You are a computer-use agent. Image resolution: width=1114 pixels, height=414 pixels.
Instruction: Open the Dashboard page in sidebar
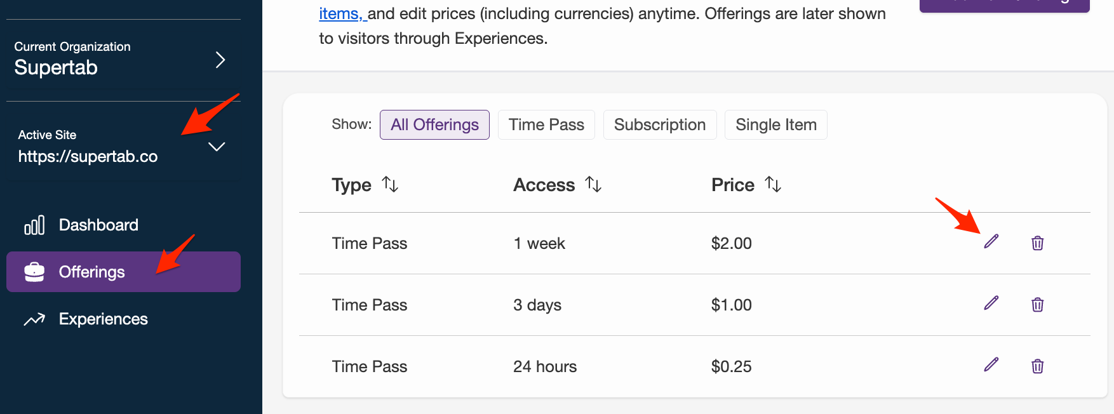coord(98,225)
